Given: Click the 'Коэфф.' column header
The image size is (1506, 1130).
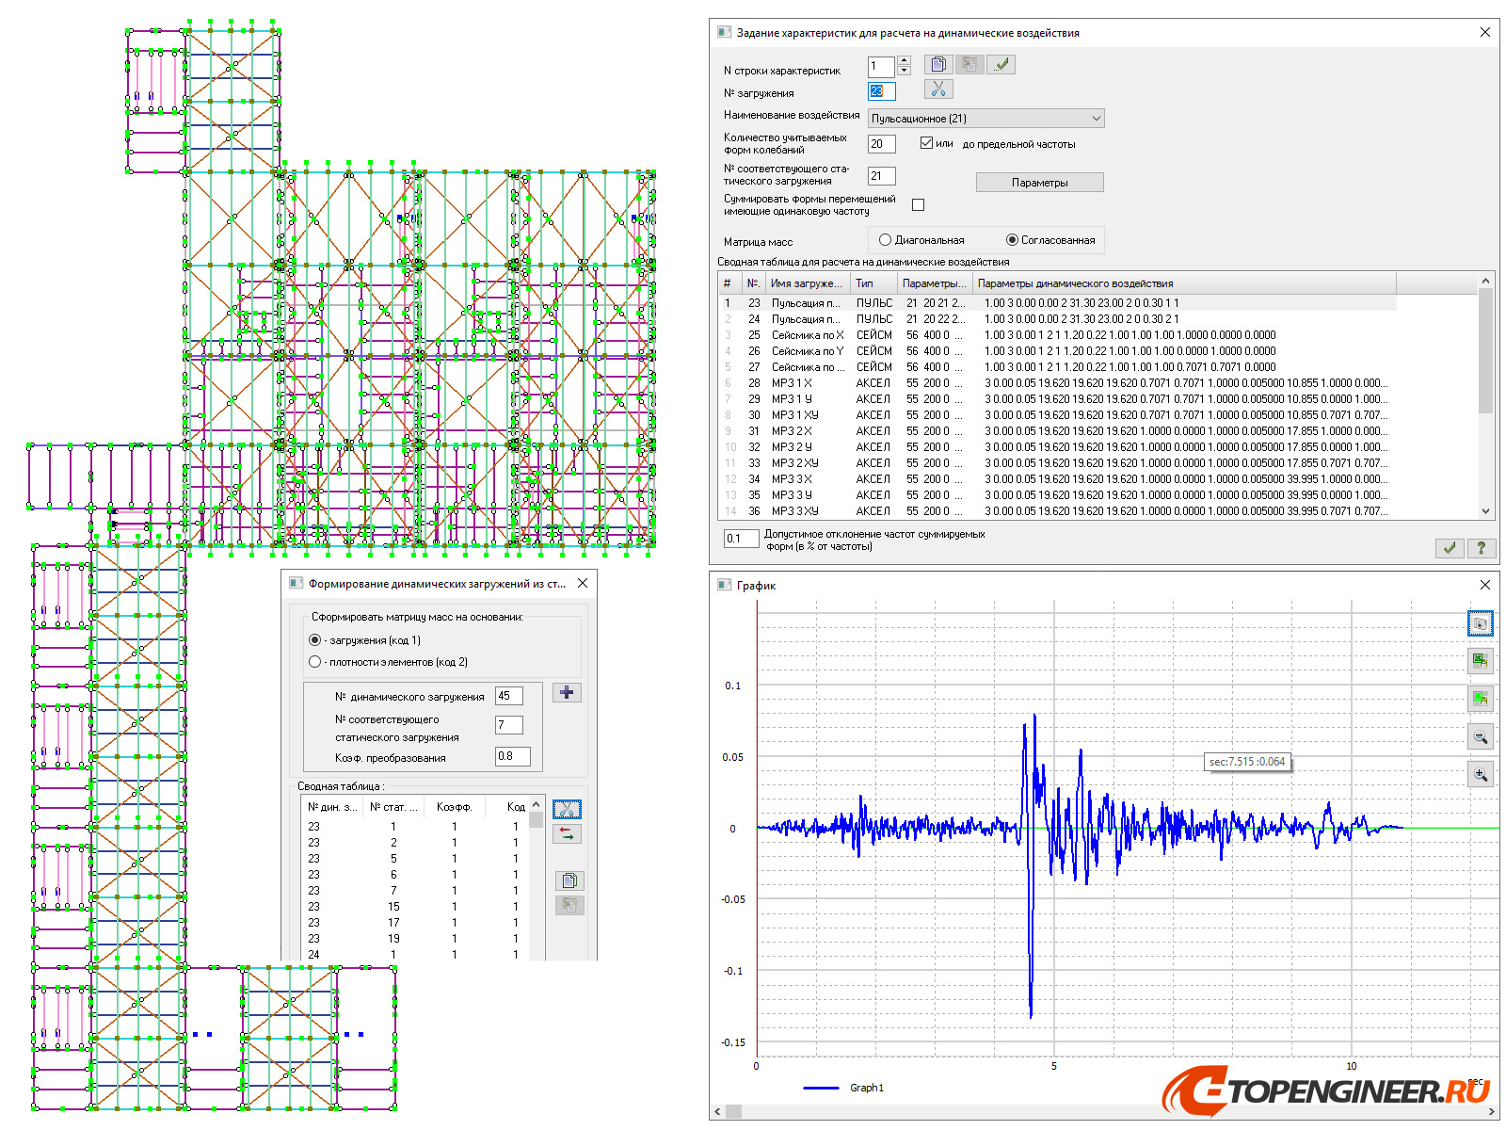Looking at the screenshot, I should 455,807.
